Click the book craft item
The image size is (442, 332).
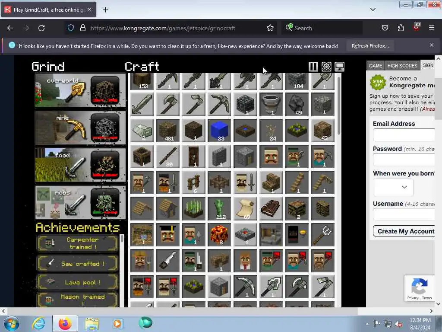coord(271,208)
